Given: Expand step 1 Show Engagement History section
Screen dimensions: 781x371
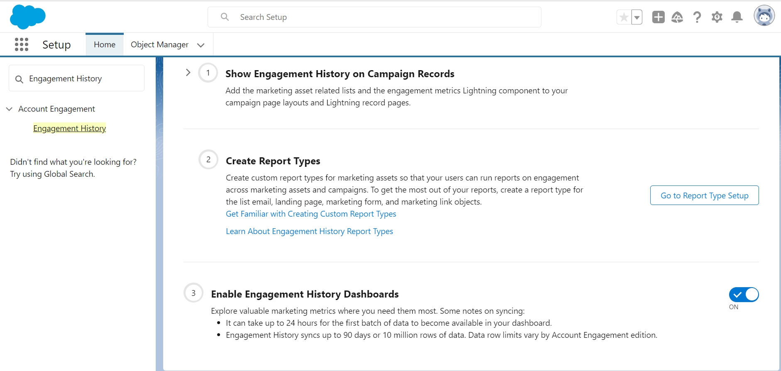Looking at the screenshot, I should (x=188, y=73).
